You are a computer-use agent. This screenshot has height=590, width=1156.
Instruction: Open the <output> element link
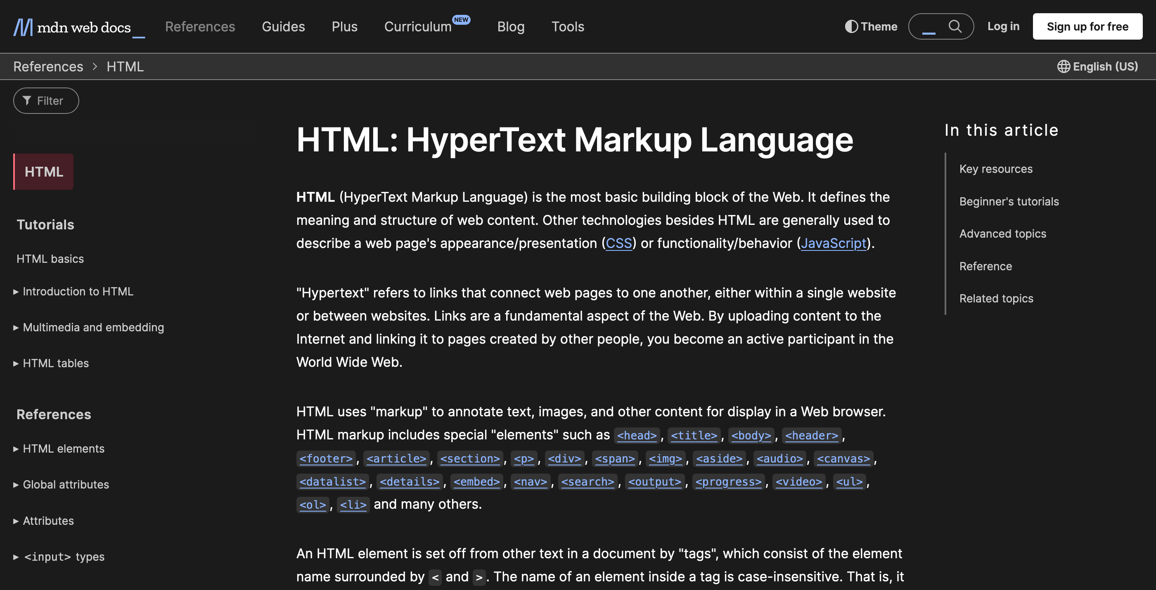pos(655,482)
